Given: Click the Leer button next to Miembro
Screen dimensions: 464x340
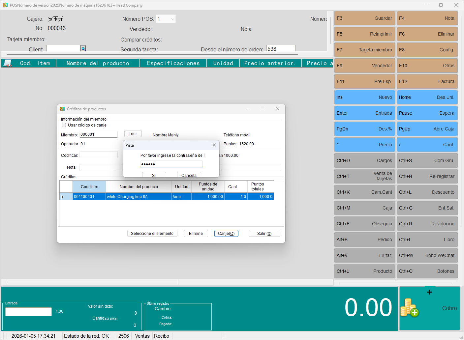Looking at the screenshot, I should click(x=133, y=134).
